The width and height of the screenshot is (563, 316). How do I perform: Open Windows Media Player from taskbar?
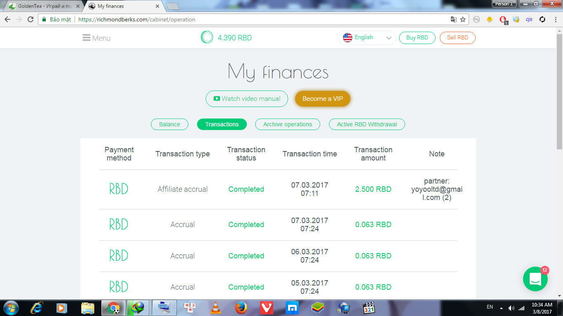tap(62, 308)
